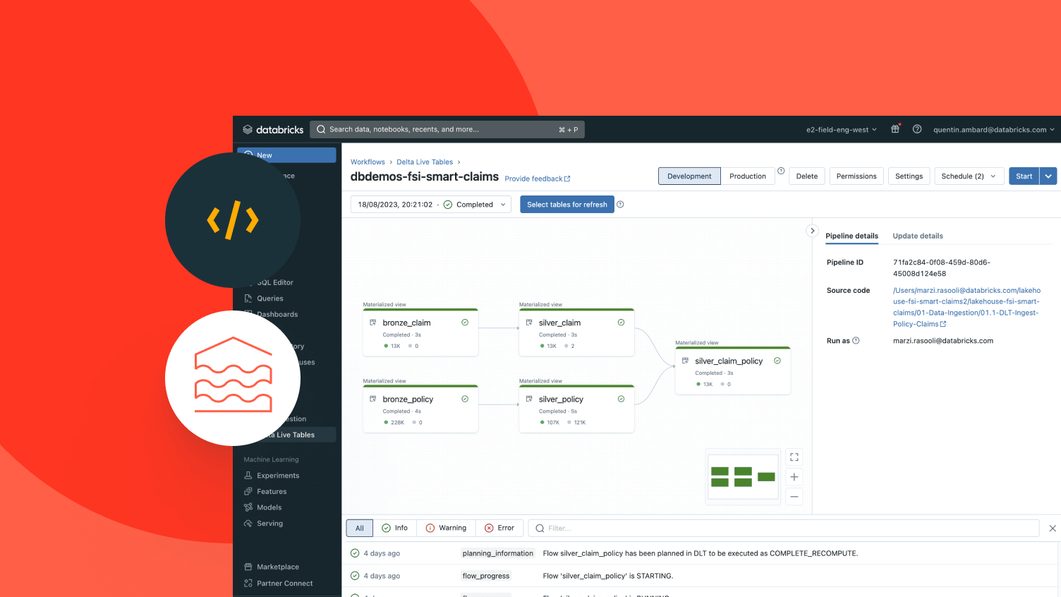The image size is (1061, 597).
Task: Click the Run as info icon
Action: point(856,341)
